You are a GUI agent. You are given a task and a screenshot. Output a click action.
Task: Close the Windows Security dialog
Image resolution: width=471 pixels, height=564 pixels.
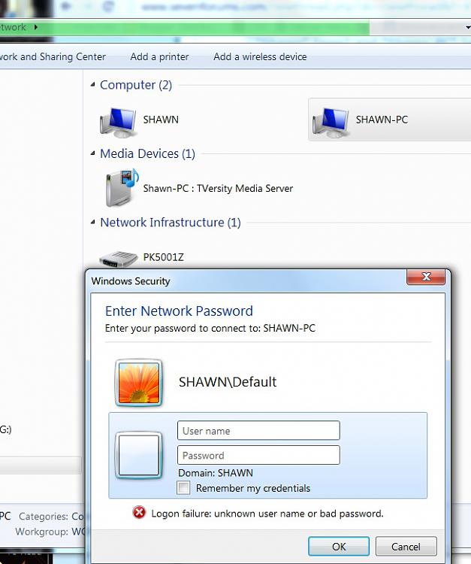426,277
